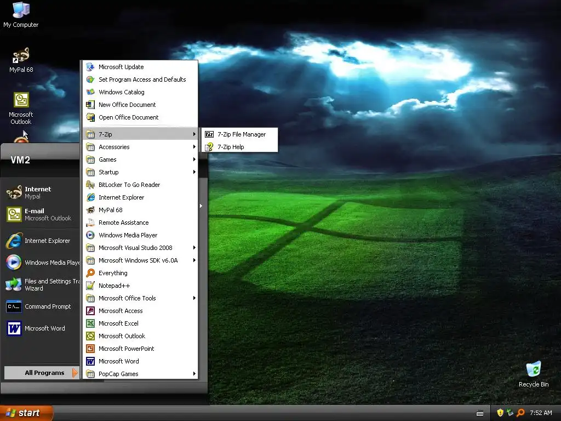Click the taskbar clock showing 7:52 AM
The image size is (561, 421).
click(x=541, y=413)
